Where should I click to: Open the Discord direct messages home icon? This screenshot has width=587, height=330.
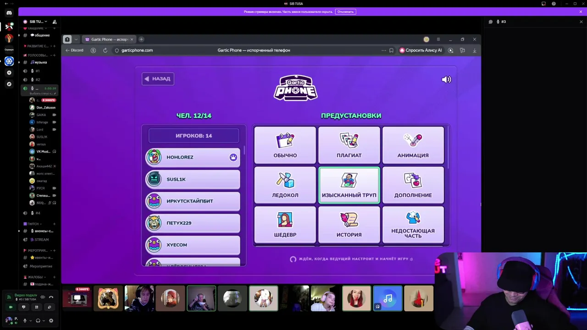[x=9, y=13]
